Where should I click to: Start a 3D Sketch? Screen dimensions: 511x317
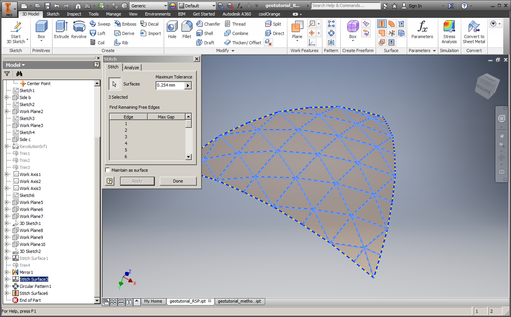pyautogui.click(x=16, y=33)
